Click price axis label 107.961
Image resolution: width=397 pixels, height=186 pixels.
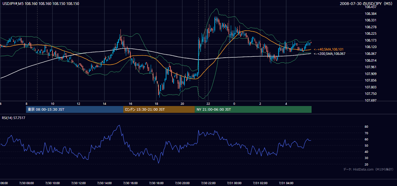[x=371, y=67]
